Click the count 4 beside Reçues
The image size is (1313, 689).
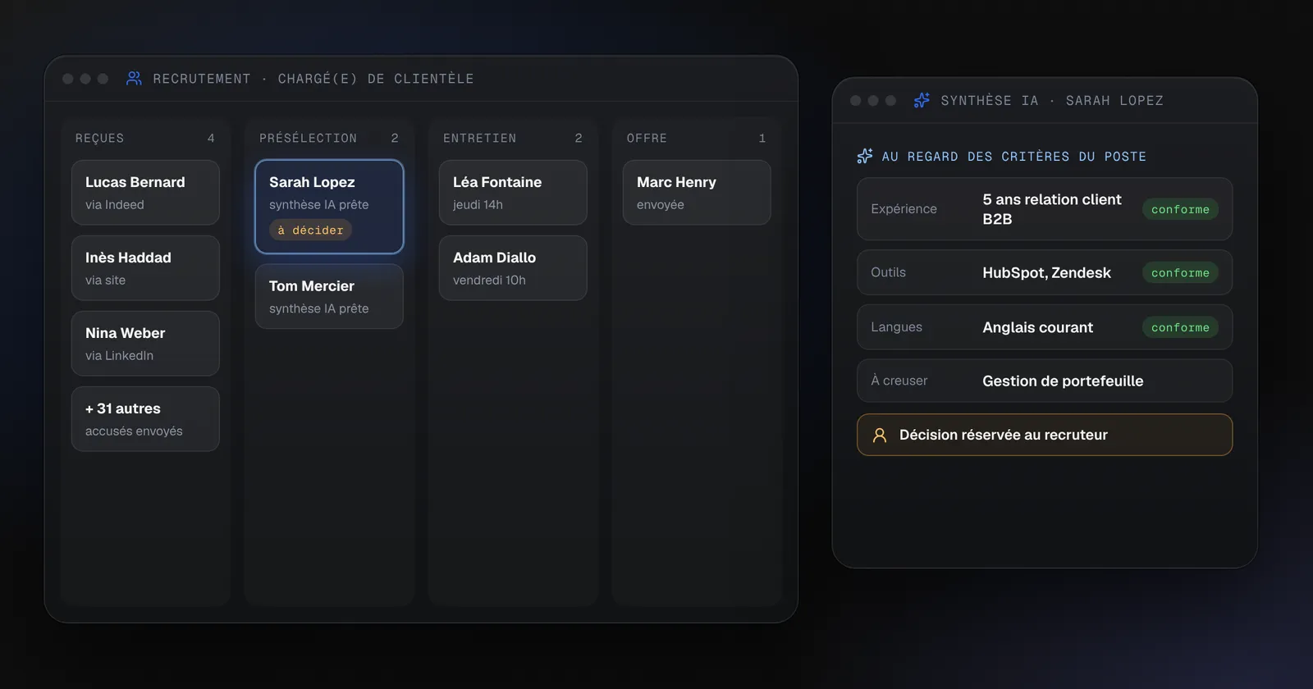[x=211, y=138]
